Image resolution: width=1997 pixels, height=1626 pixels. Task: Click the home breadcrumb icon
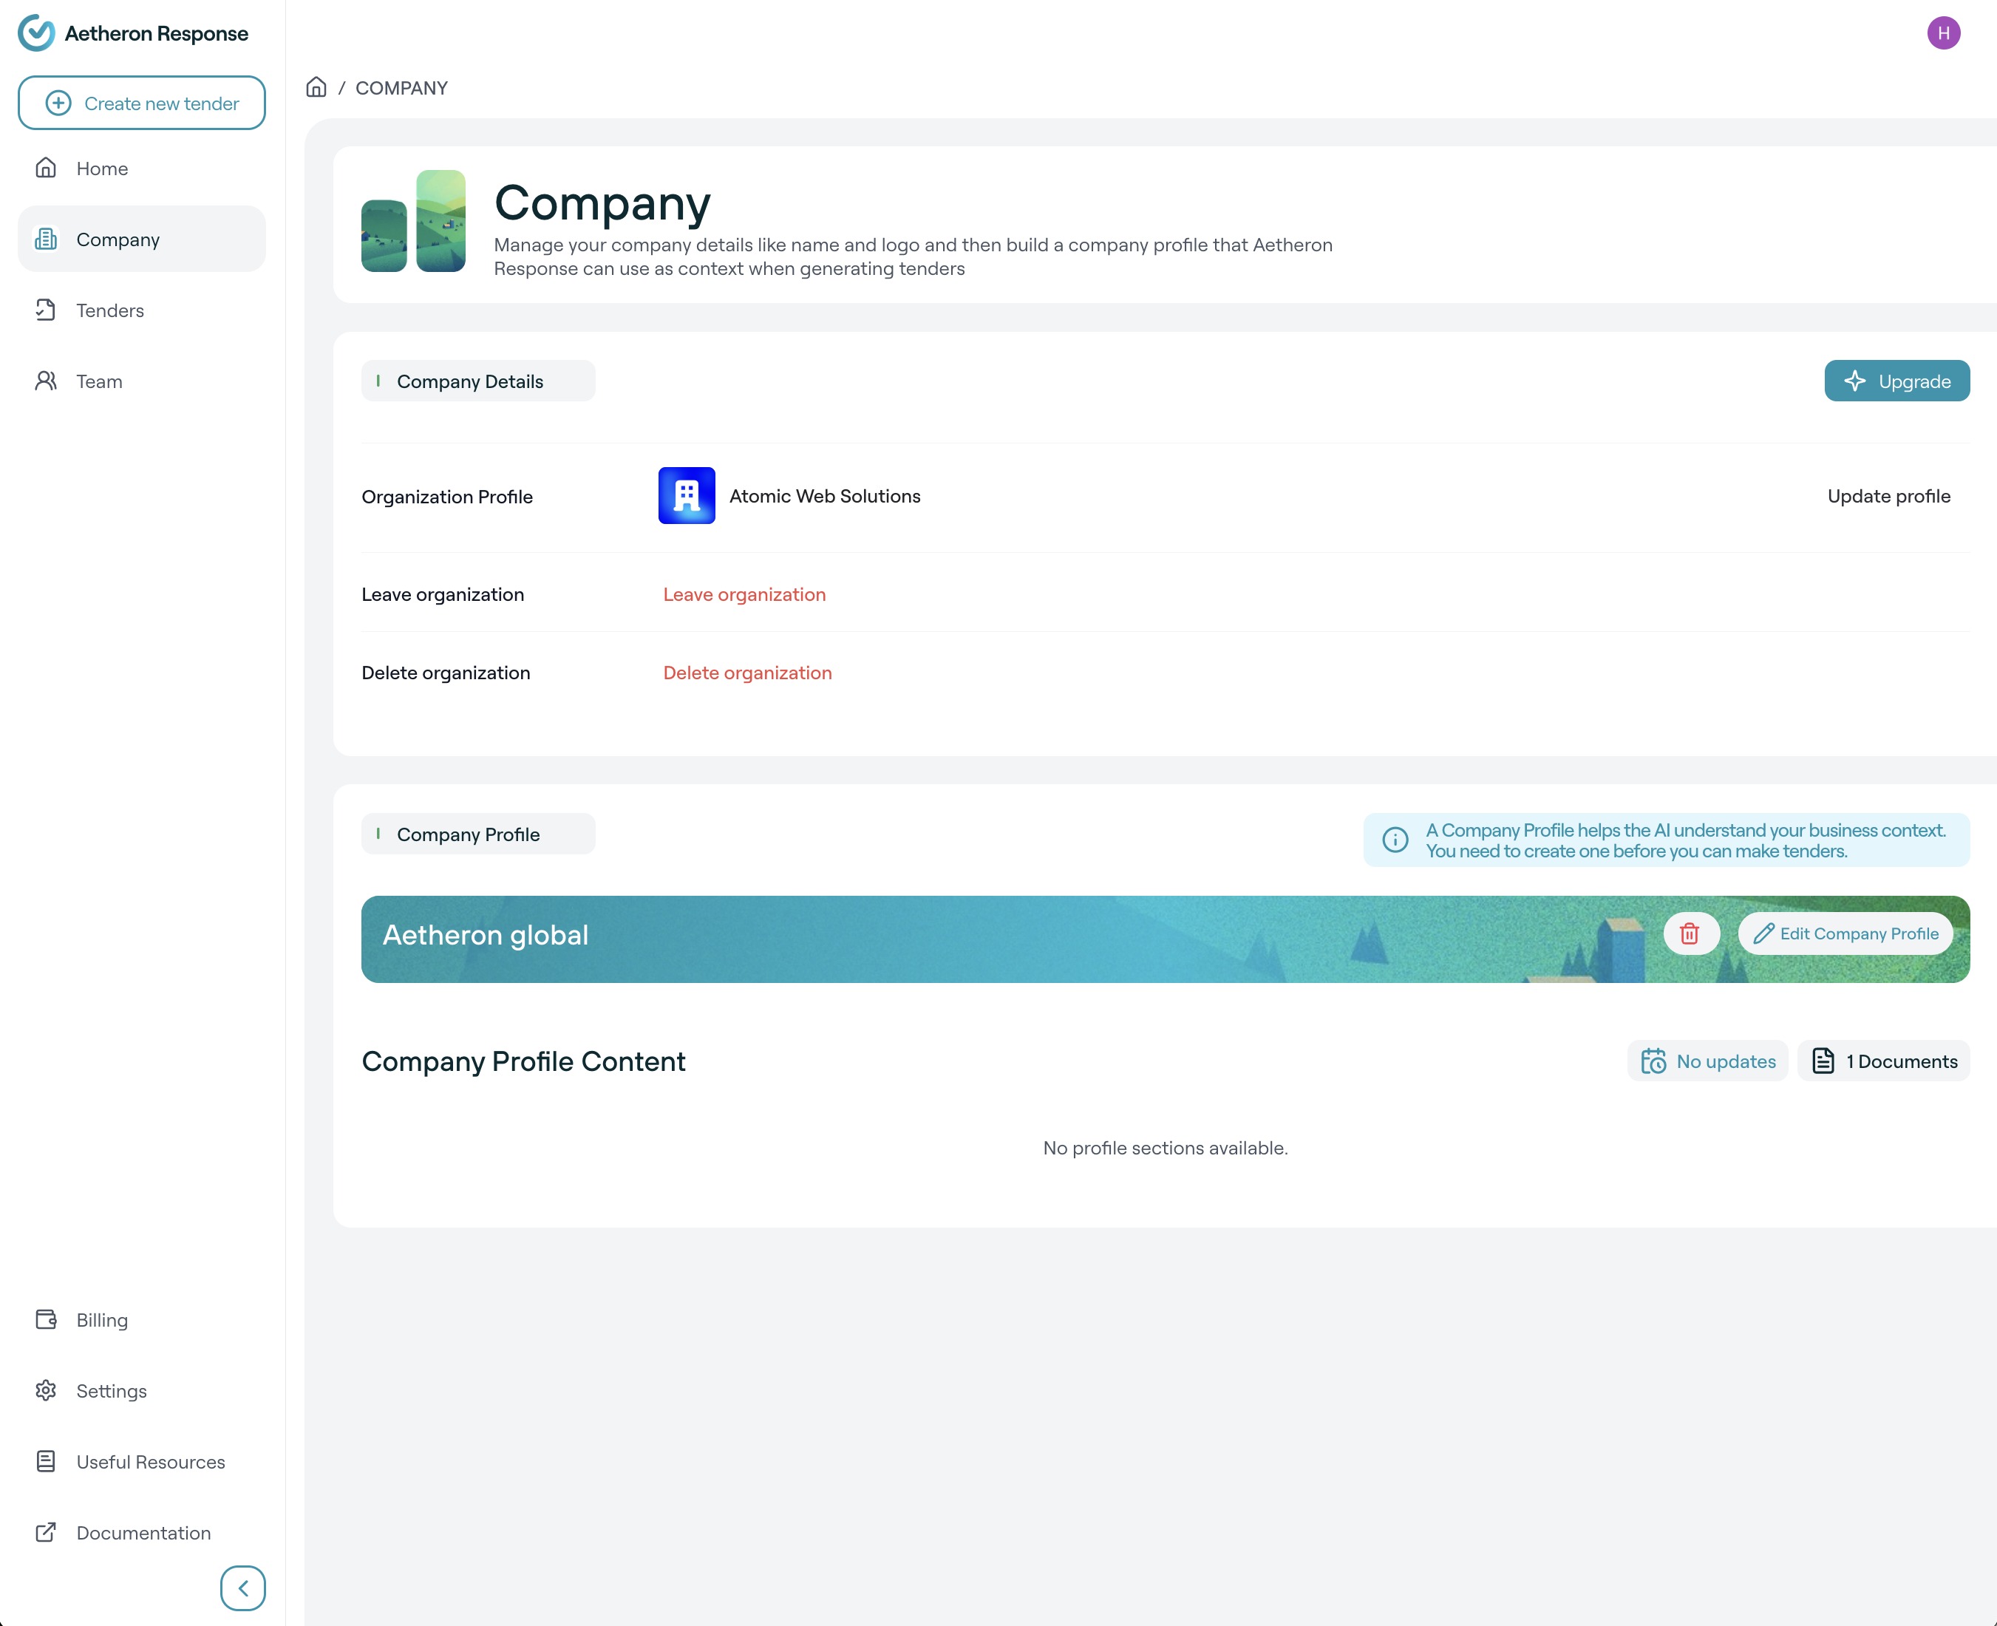point(316,87)
